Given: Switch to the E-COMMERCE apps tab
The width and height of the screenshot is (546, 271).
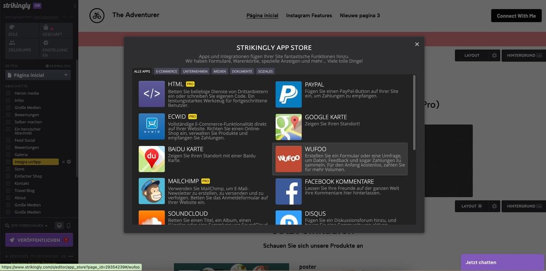Looking at the screenshot, I should point(167,71).
